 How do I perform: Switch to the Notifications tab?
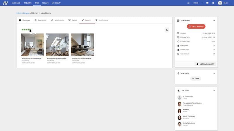[101, 20]
